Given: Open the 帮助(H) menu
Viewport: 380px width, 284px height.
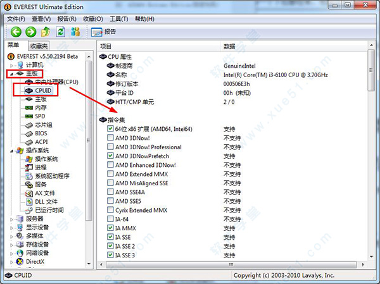Looking at the screenshot, I should click(144, 19).
